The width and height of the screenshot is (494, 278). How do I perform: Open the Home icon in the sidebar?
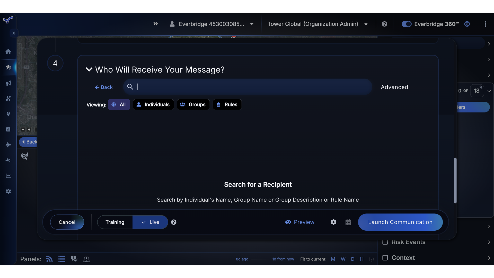(x=8, y=51)
